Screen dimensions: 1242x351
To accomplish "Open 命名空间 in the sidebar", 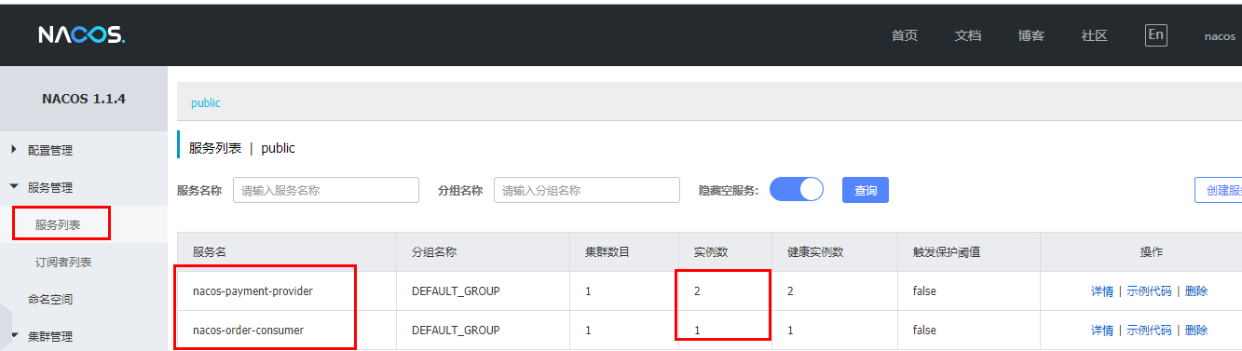I will [50, 299].
